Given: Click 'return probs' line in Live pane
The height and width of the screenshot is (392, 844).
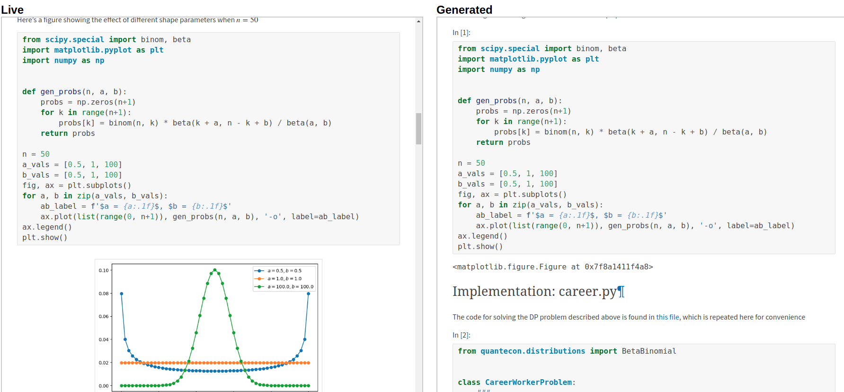Looking at the screenshot, I should click(68, 134).
